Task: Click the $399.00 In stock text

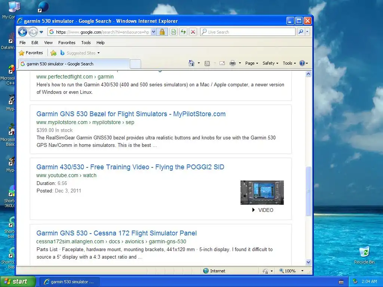Action: 55,130
